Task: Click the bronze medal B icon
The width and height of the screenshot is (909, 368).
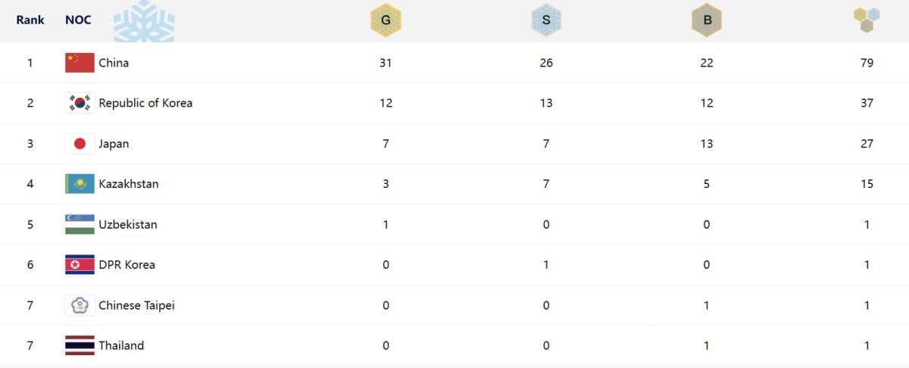Action: [x=707, y=21]
